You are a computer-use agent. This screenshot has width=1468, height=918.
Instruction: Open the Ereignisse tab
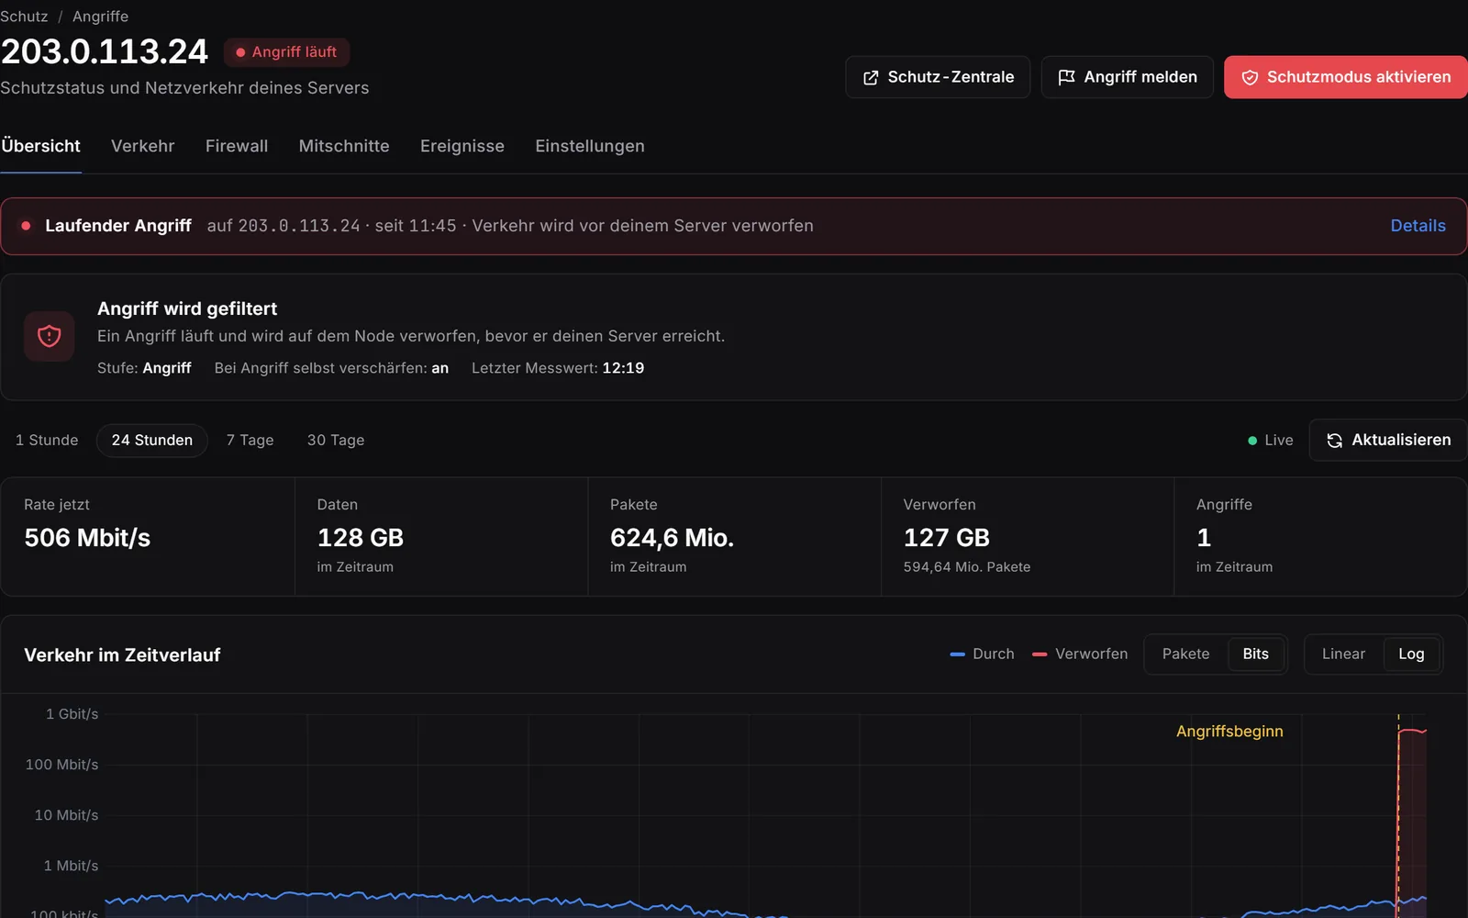pos(462,146)
